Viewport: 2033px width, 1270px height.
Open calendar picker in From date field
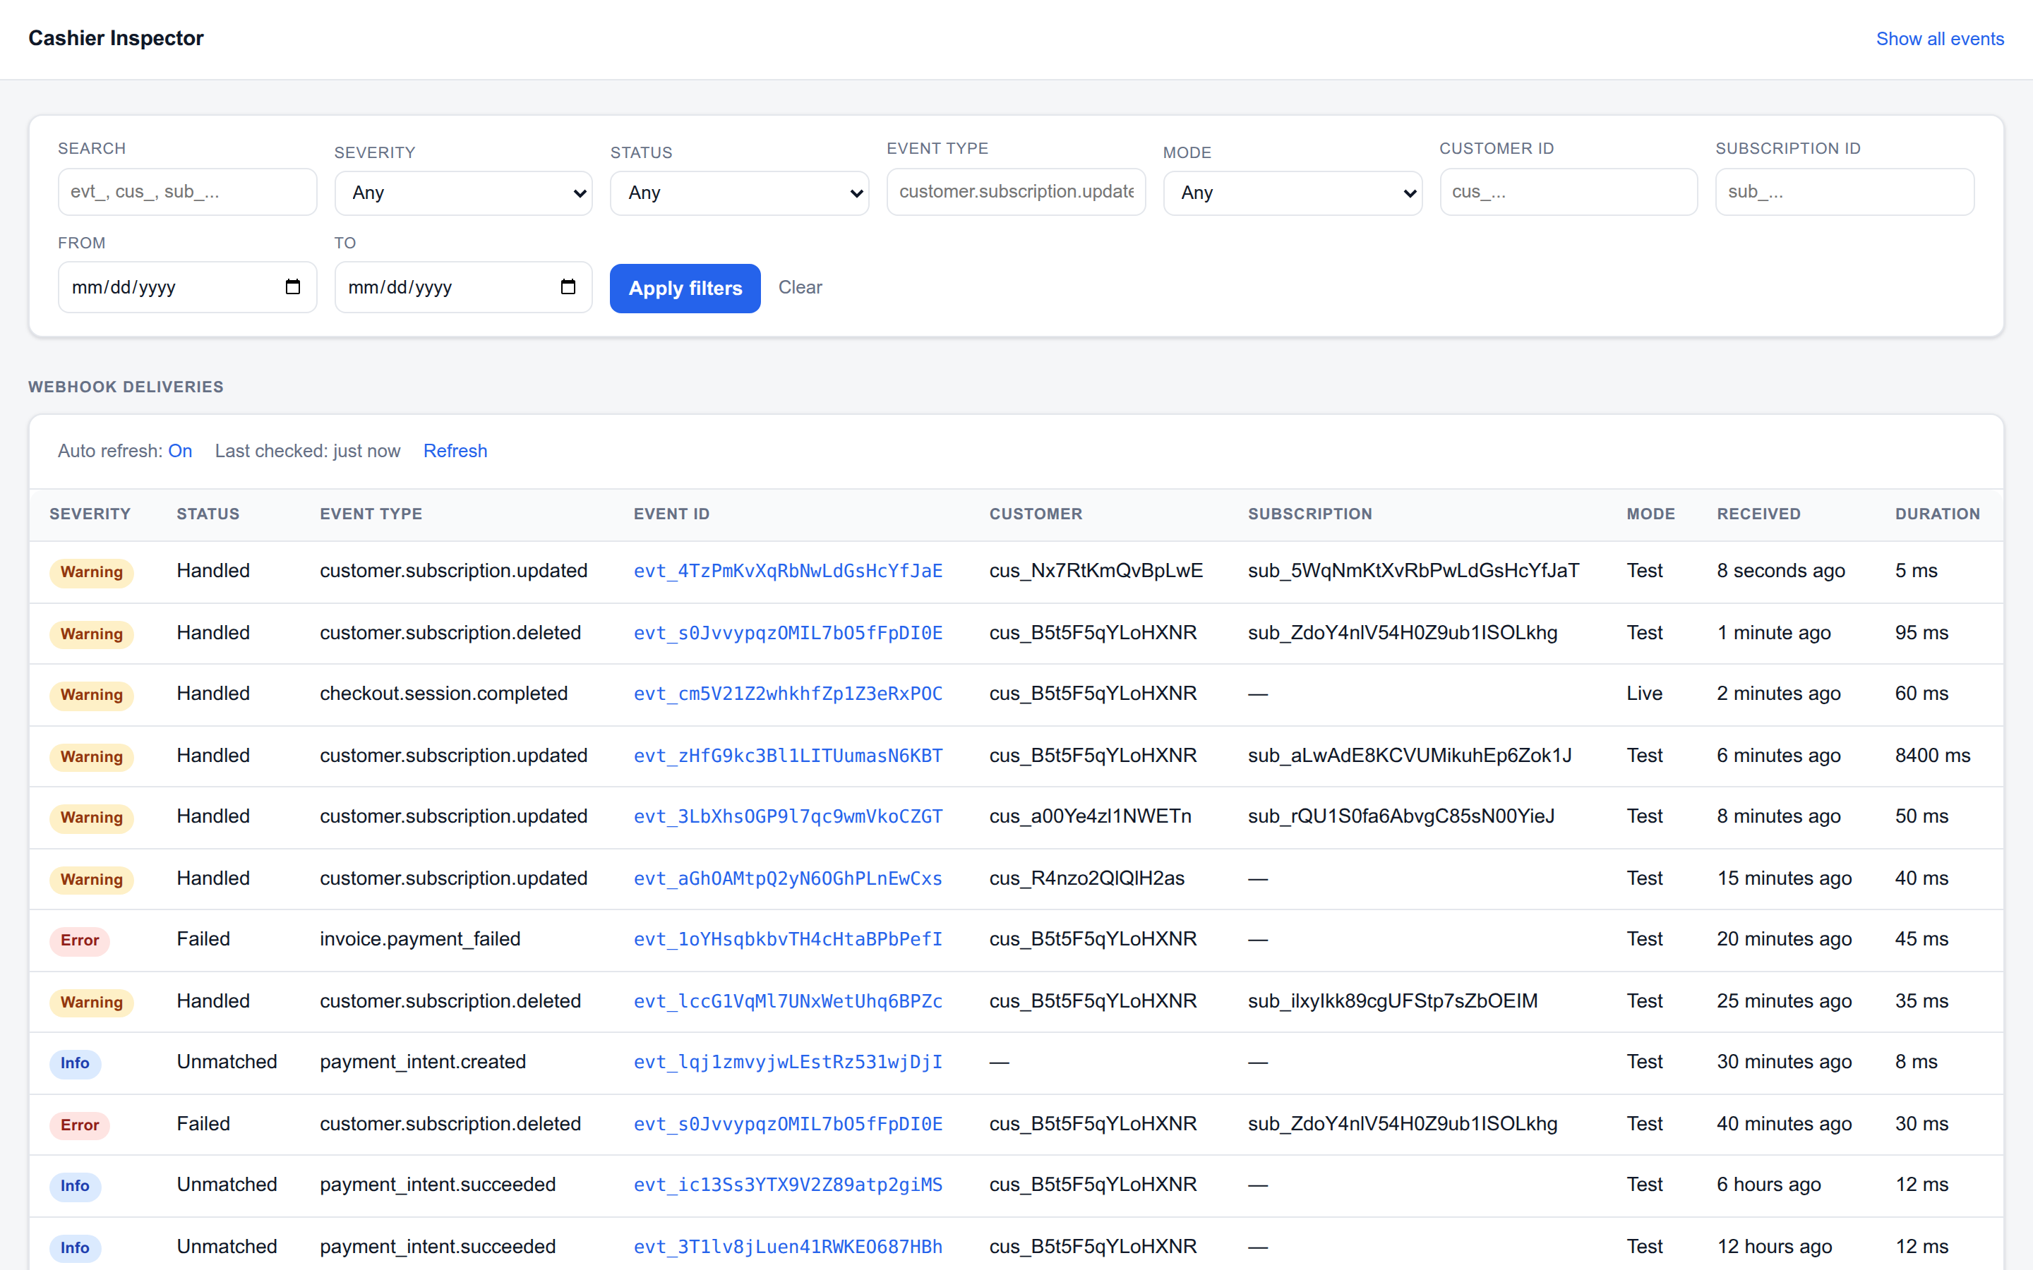[292, 287]
